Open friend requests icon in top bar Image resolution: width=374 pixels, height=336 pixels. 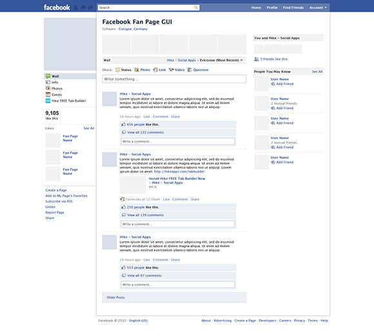pos(75,8)
